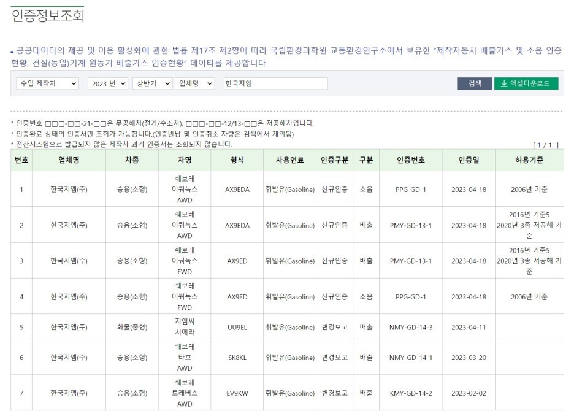Click 쉐보레 이쿼녹스 FWD in row 3

[185, 261]
